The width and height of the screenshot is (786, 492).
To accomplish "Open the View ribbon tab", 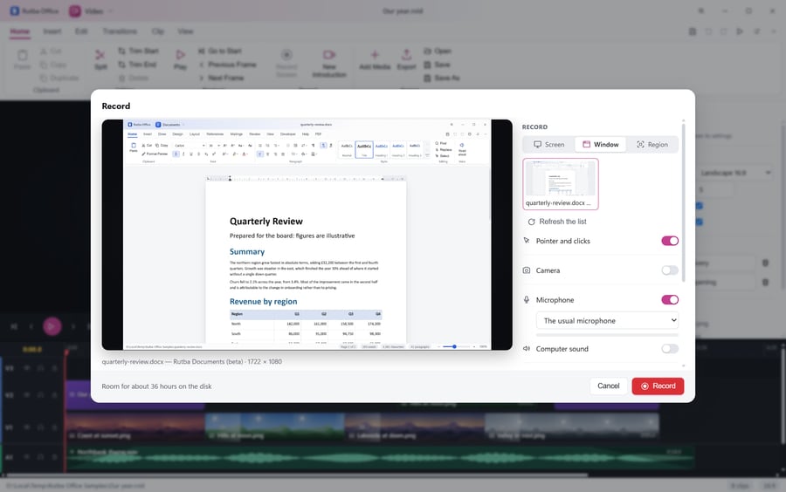I will pyautogui.click(x=185, y=31).
